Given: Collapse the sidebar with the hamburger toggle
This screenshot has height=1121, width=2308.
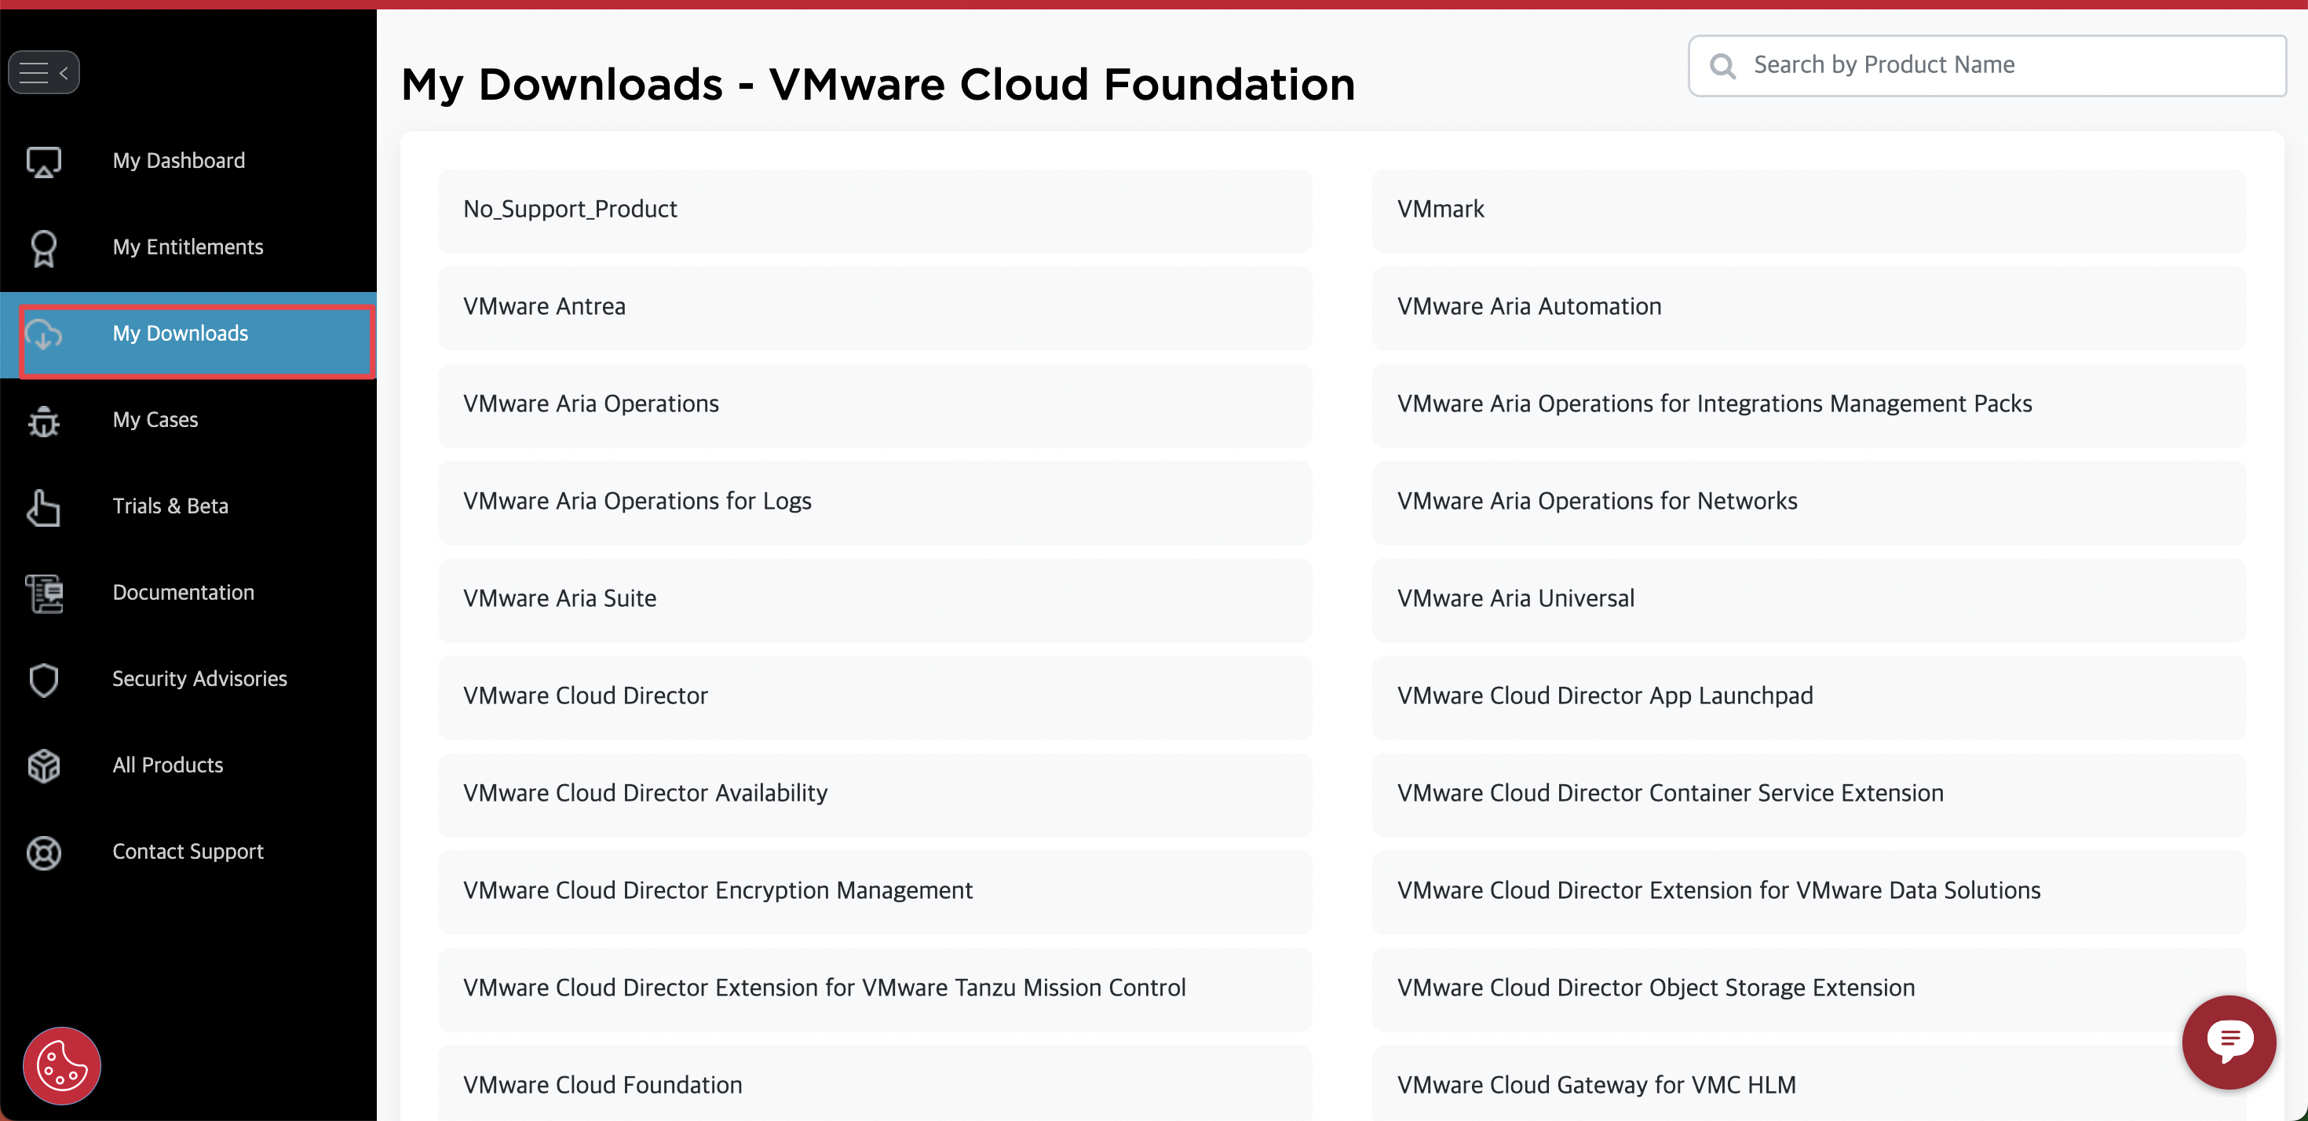Looking at the screenshot, I should (44, 72).
